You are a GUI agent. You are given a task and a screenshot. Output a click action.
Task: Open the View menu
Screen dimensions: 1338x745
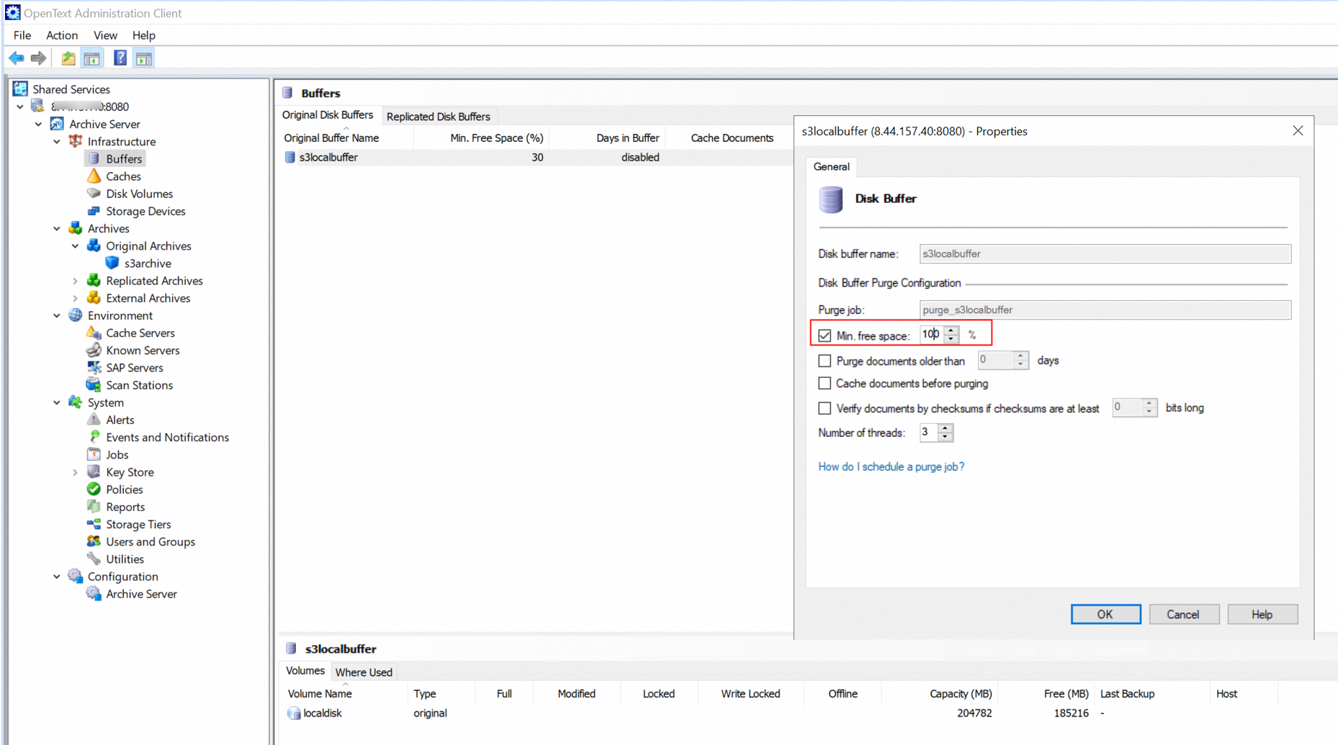[x=105, y=35]
